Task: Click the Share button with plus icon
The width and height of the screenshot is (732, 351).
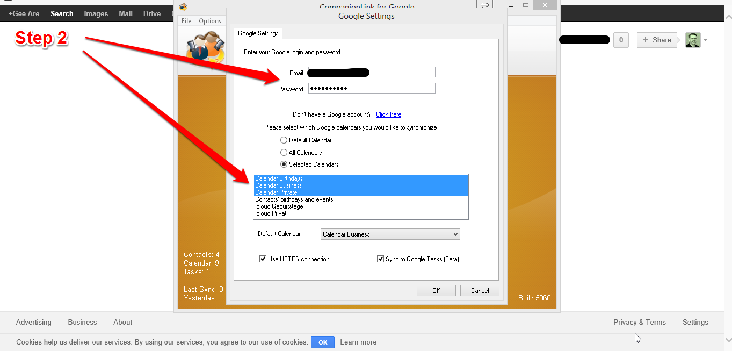Action: coord(656,40)
